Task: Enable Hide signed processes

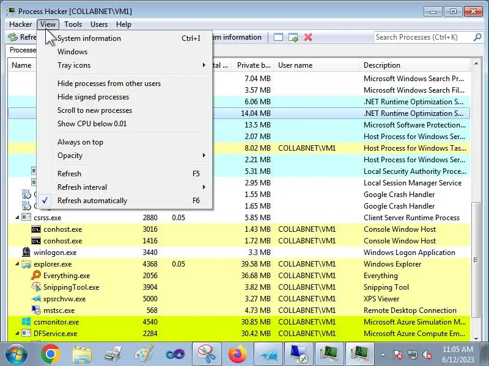Action: 125,97
